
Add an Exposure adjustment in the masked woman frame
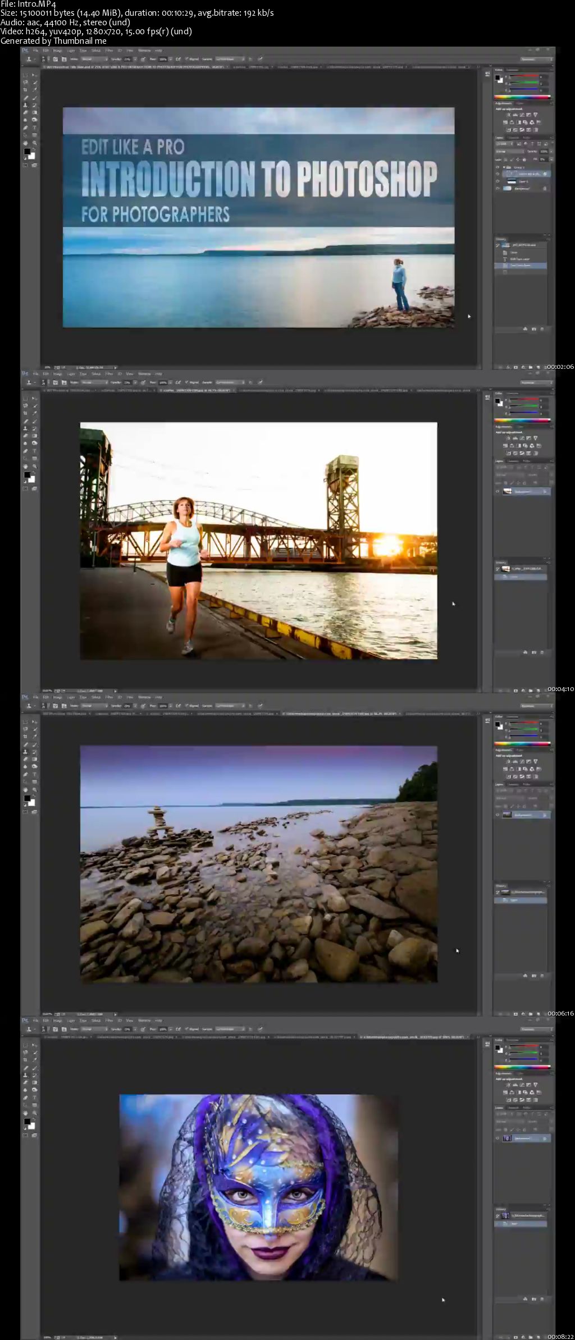(529, 1085)
